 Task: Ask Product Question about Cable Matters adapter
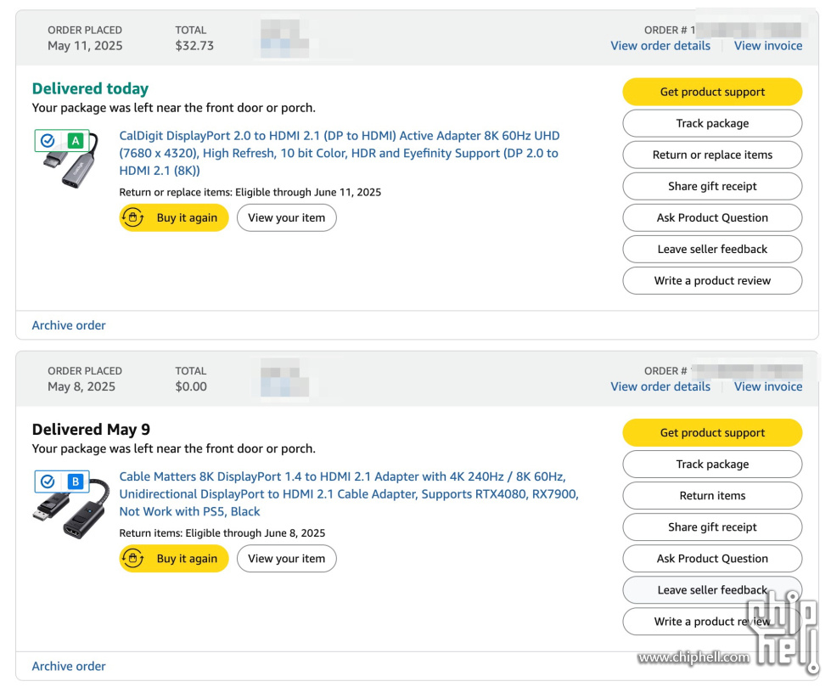tap(712, 559)
